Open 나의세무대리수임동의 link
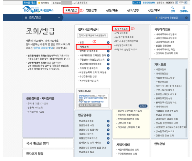 [166, 34]
